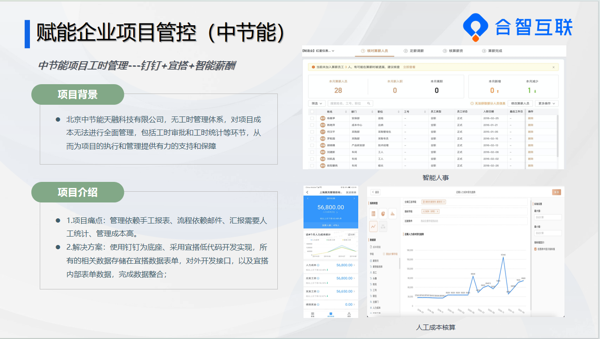The height and width of the screenshot is (339, 600).
Task: Click the search magnifier icon in 智能人事
Action: tap(369, 103)
